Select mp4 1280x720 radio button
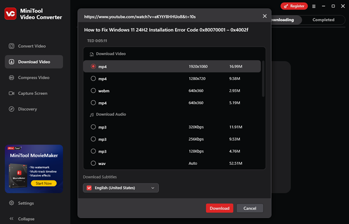The width and height of the screenshot is (349, 224). tap(93, 78)
